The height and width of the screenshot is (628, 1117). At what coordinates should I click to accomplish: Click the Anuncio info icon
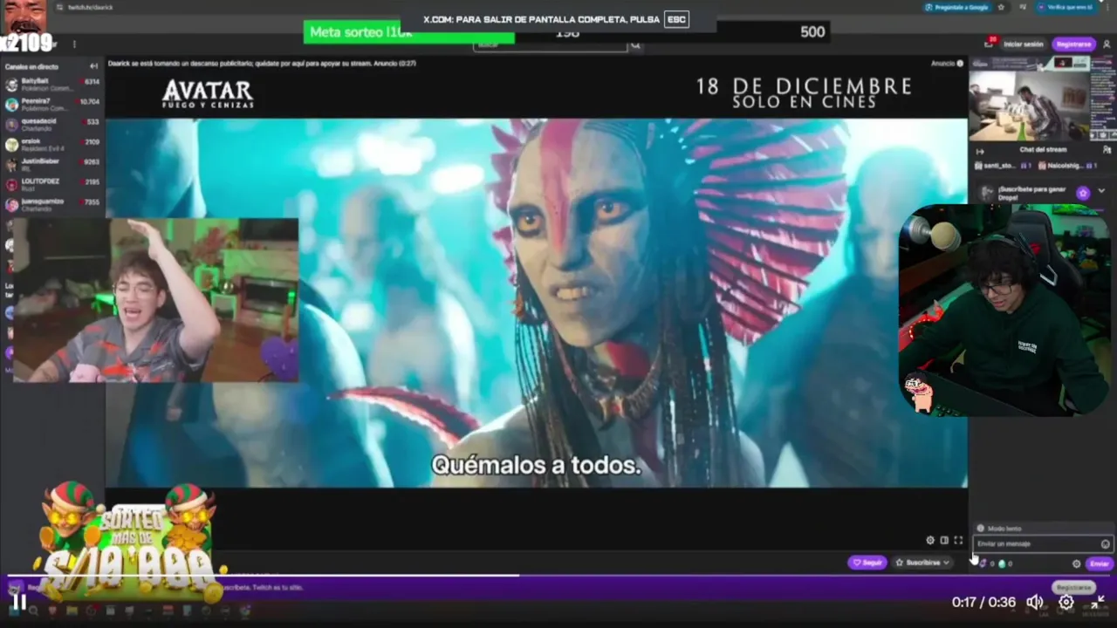[x=960, y=63]
